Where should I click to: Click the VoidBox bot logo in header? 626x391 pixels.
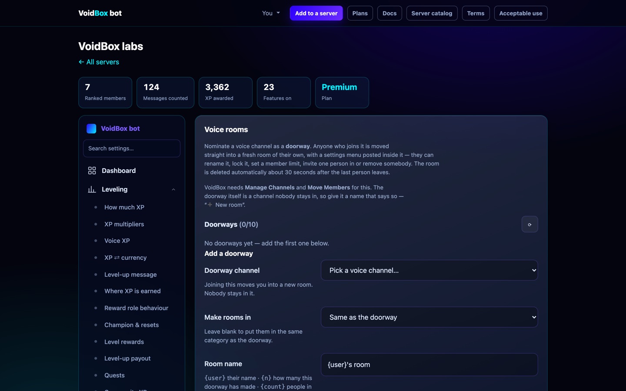pos(100,13)
